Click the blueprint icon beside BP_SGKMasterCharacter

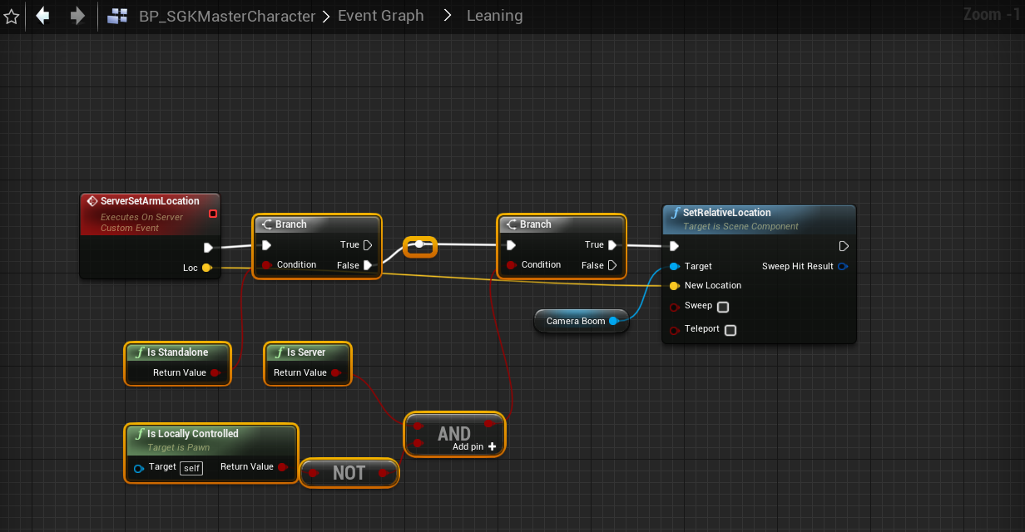(x=118, y=16)
